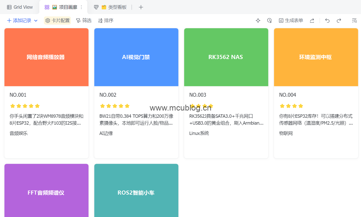Click the plus icon to add view
This screenshot has width=361, height=217.
pyautogui.click(x=141, y=7)
